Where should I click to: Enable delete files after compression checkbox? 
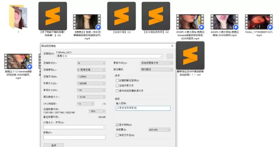(x=117, y=91)
